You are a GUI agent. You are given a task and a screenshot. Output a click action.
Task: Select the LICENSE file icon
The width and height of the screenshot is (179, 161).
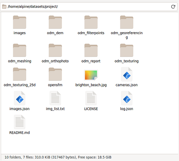point(91,98)
